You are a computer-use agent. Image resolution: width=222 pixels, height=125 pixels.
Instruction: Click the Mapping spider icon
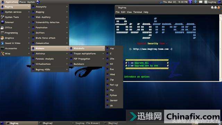pyautogui.click(x=33, y=12)
